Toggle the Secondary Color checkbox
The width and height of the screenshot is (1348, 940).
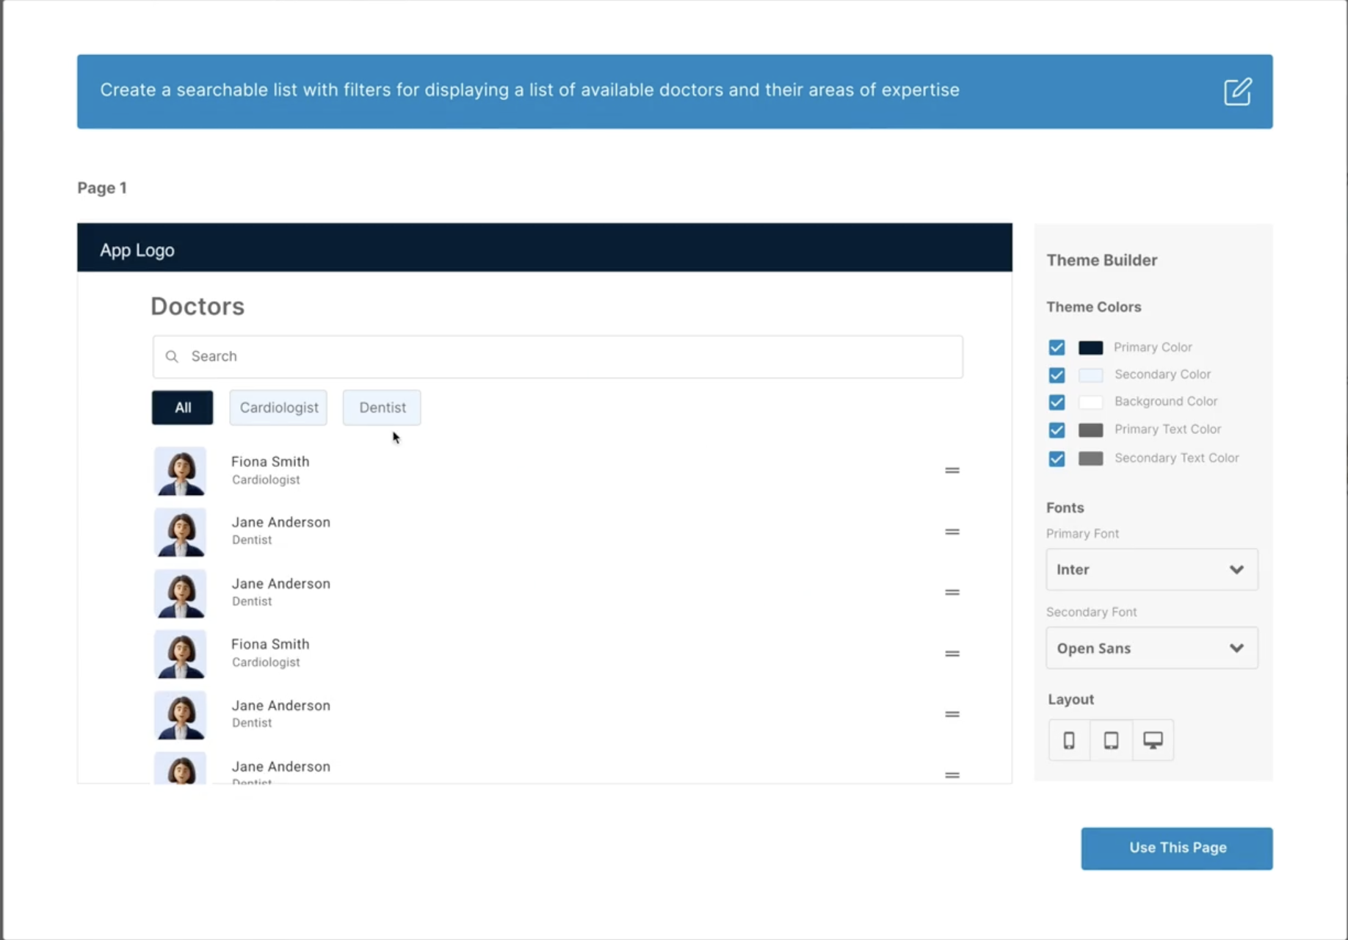click(1057, 375)
